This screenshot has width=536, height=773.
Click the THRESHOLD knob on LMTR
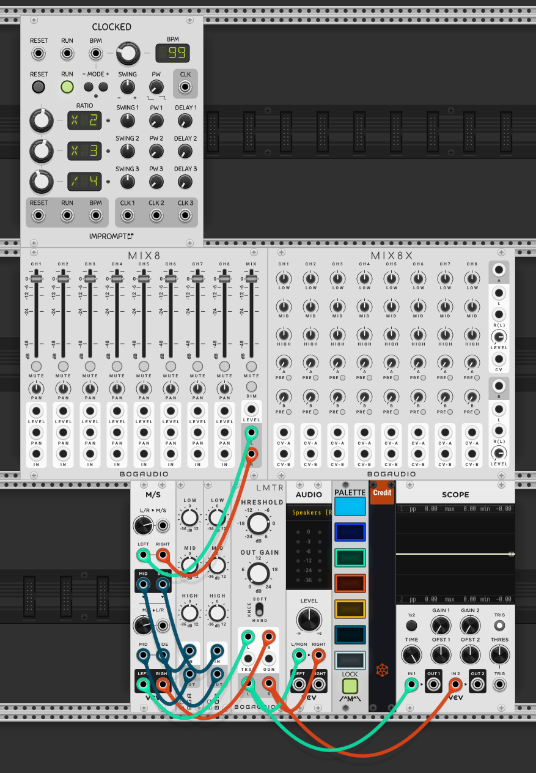tap(257, 524)
